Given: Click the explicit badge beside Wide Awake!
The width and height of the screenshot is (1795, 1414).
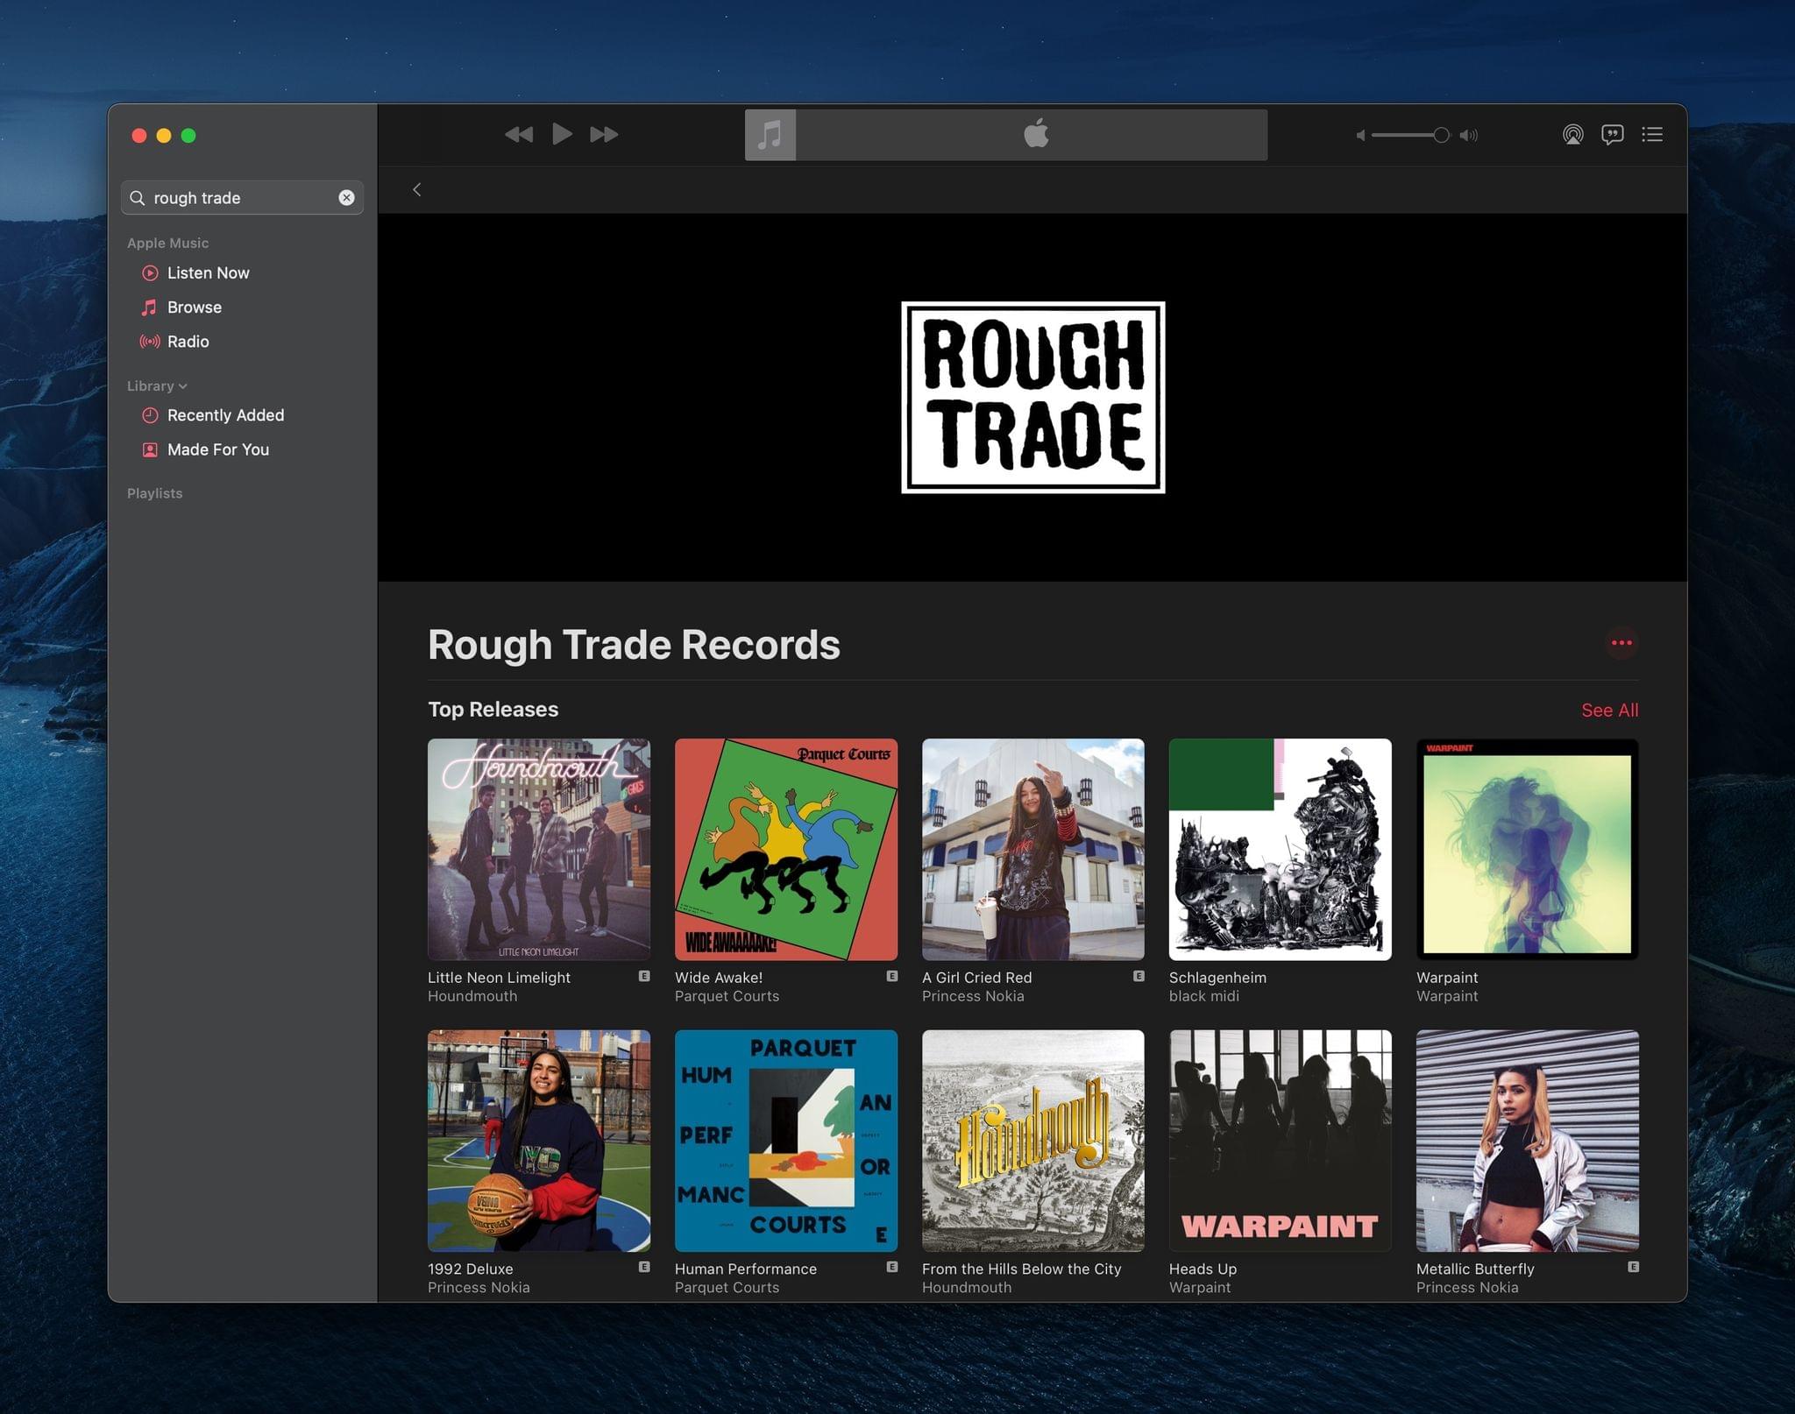Looking at the screenshot, I should click(891, 976).
